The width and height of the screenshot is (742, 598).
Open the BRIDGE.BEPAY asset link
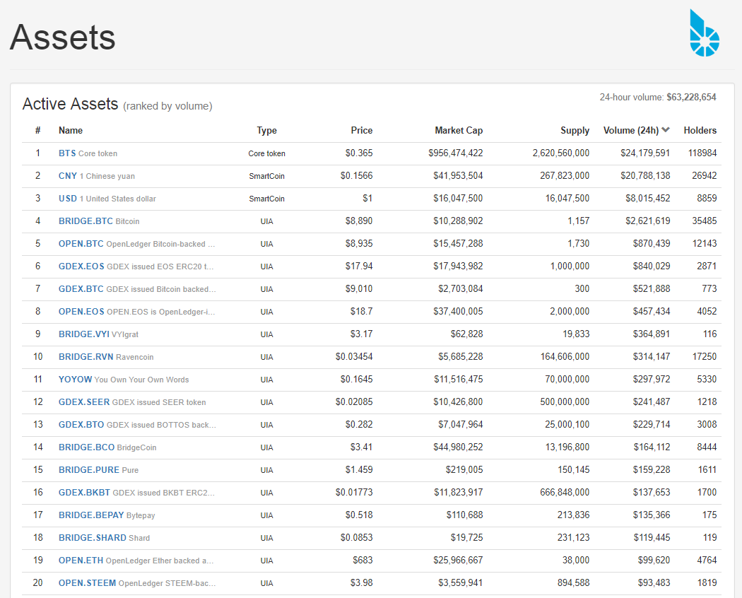[91, 515]
